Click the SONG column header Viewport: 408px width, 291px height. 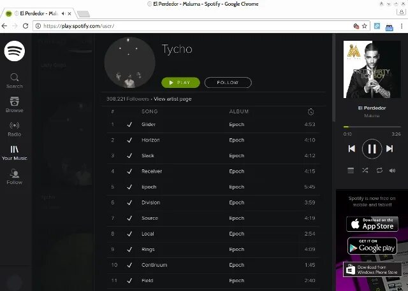coord(150,111)
